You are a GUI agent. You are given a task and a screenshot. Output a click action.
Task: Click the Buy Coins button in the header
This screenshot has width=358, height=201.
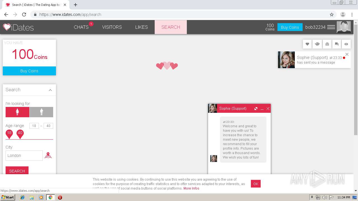pyautogui.click(x=290, y=27)
